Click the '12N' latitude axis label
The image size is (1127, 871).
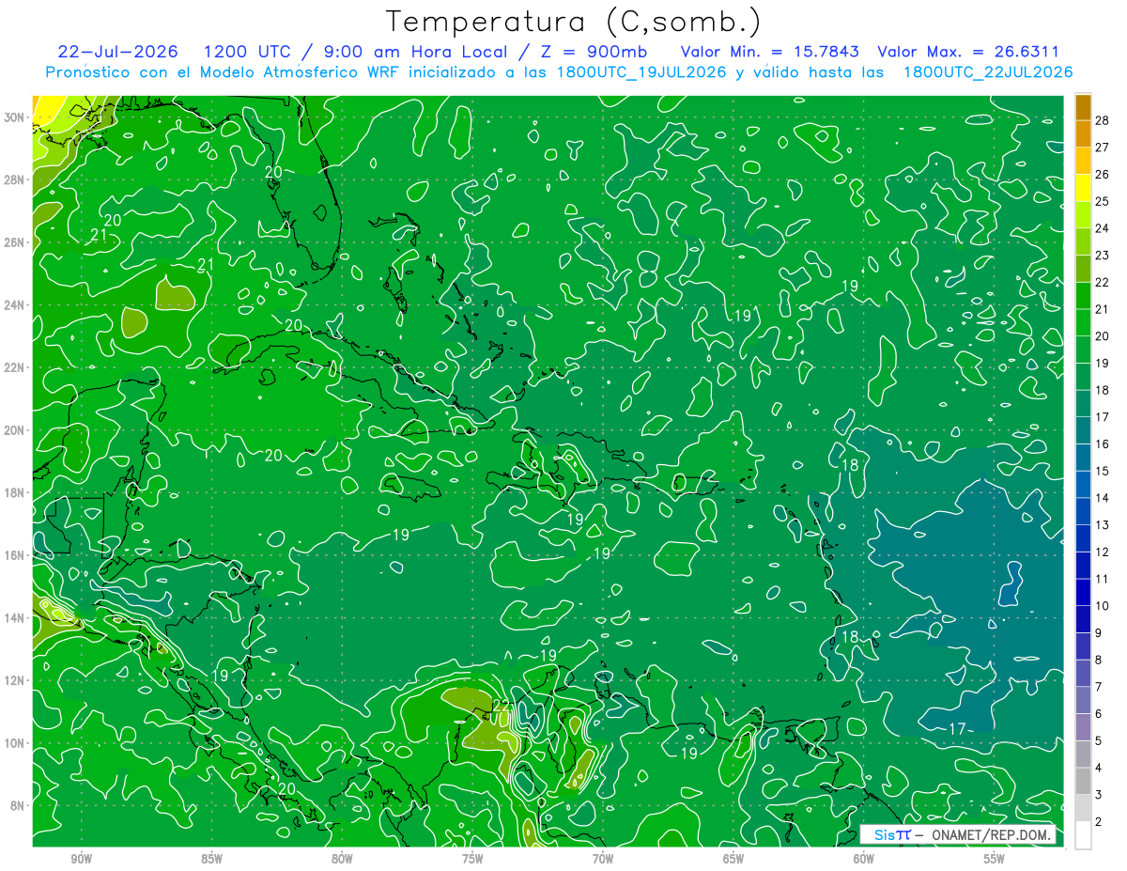click(14, 680)
